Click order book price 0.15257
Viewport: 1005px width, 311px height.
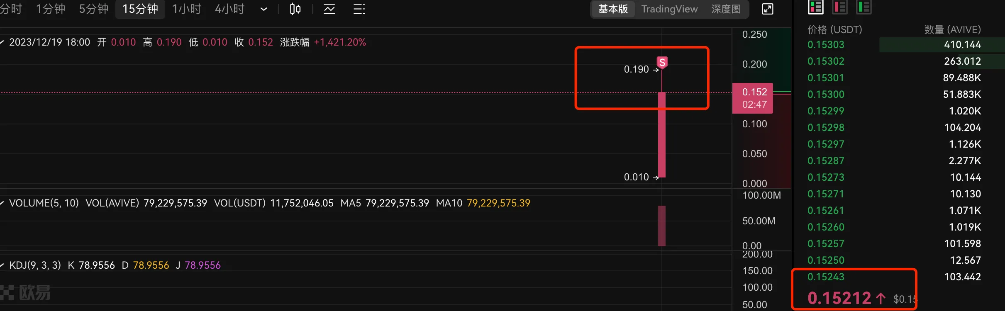[826, 243]
